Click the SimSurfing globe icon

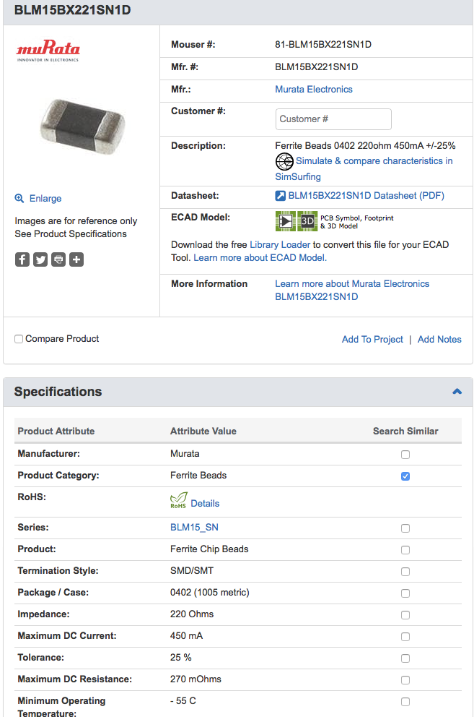click(284, 161)
